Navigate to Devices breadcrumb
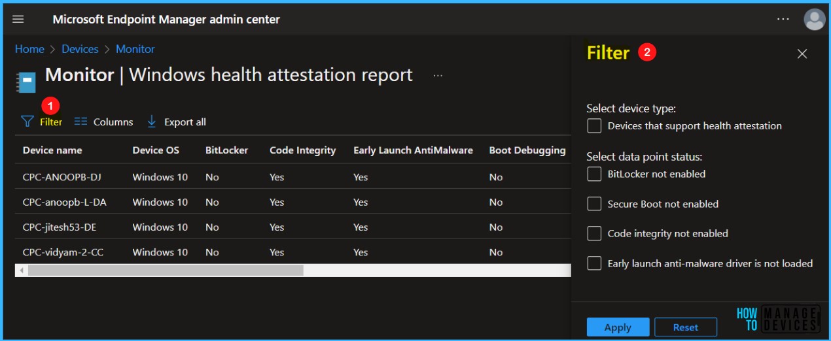The image size is (831, 341). pos(80,49)
